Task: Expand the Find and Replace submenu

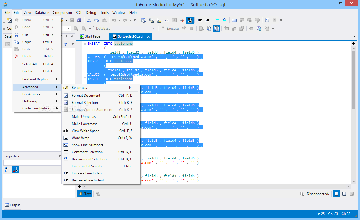Action: (37, 79)
